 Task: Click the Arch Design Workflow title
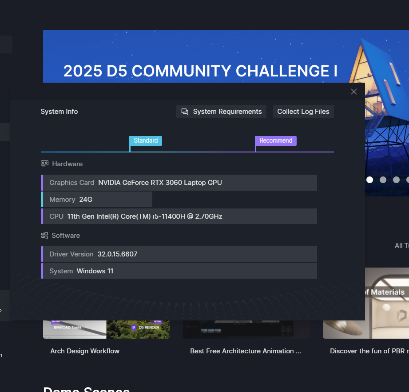tap(85, 351)
